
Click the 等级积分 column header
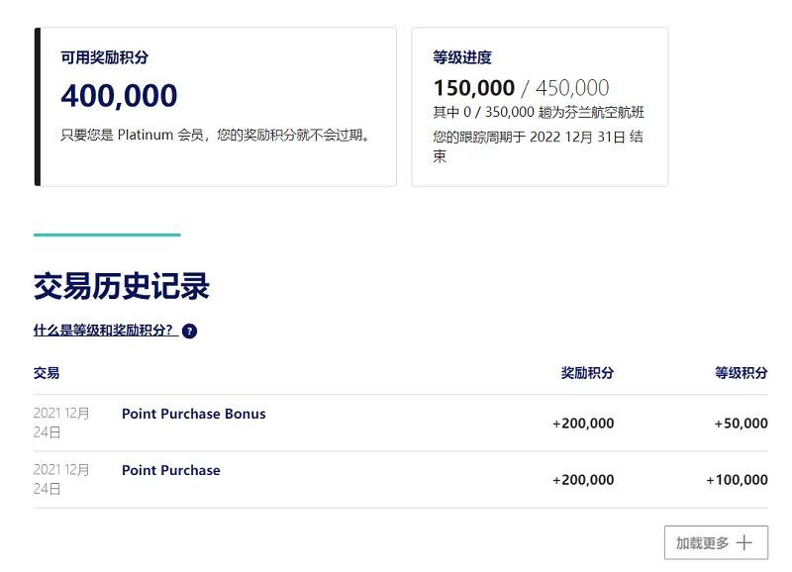(741, 373)
